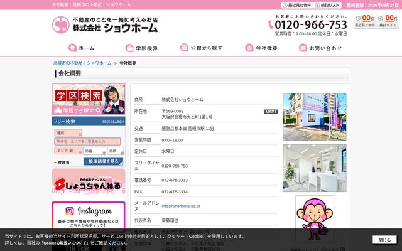
Task: Click the keyword search input field
Action: click(87, 141)
